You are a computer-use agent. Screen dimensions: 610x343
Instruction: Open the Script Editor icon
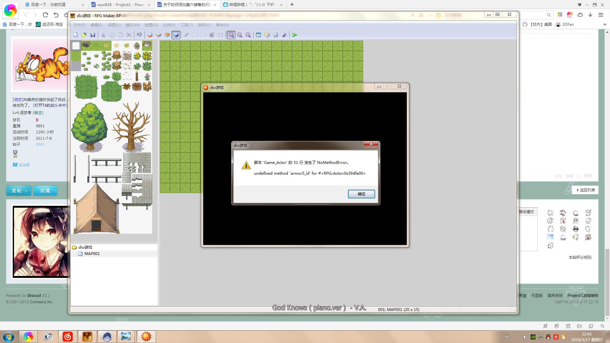(x=276, y=35)
